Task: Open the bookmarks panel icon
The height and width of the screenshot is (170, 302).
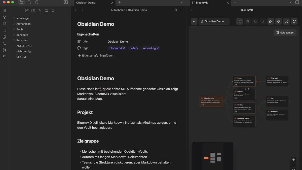Action: 37,2
